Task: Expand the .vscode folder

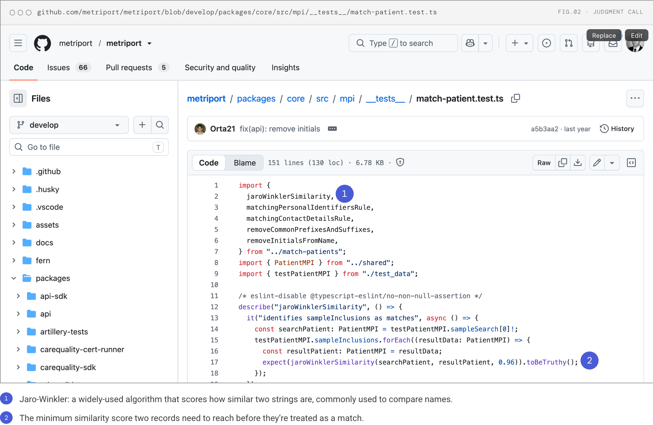Action: pos(14,207)
